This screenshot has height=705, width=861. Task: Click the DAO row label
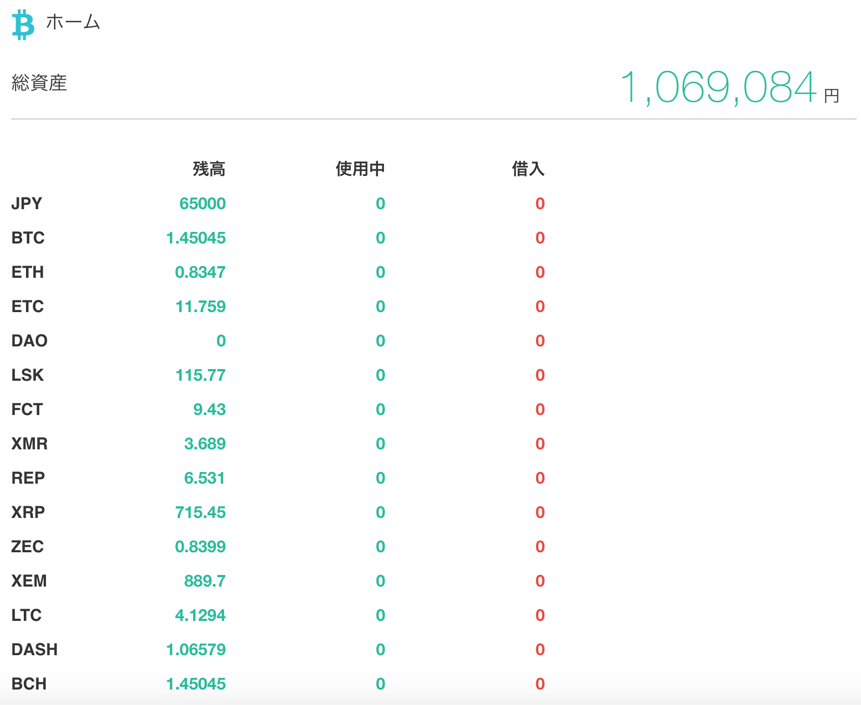(29, 340)
